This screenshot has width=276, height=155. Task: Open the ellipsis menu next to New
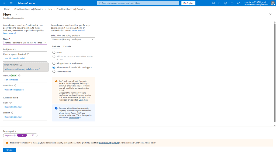coord(16,14)
